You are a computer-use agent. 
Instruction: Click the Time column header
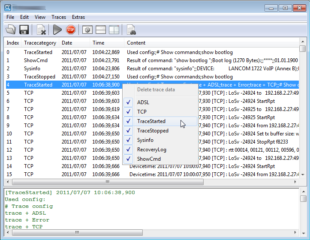click(99, 43)
